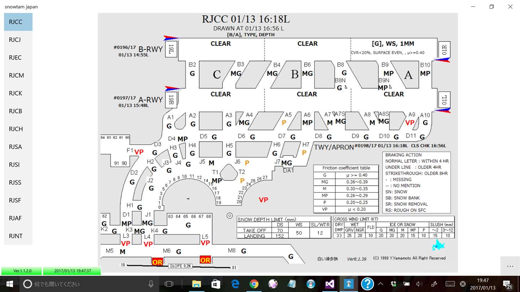Click the [G], WS, 1MM runway condition text
This screenshot has width=520, height=292.
point(393,44)
